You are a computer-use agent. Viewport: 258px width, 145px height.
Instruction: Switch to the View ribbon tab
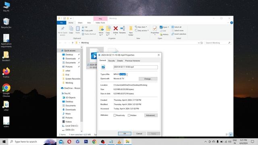[89, 23]
